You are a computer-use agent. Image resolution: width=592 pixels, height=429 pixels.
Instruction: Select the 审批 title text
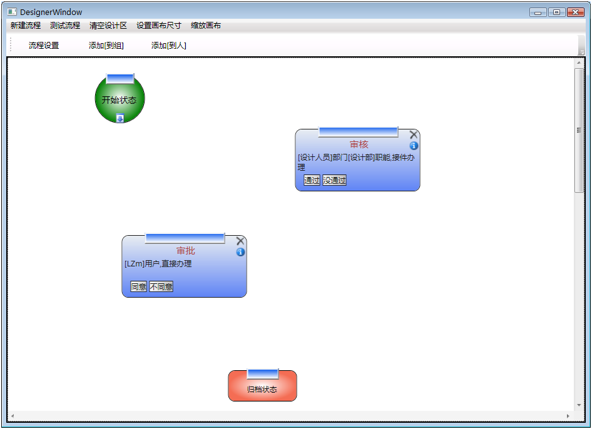pyautogui.click(x=185, y=251)
